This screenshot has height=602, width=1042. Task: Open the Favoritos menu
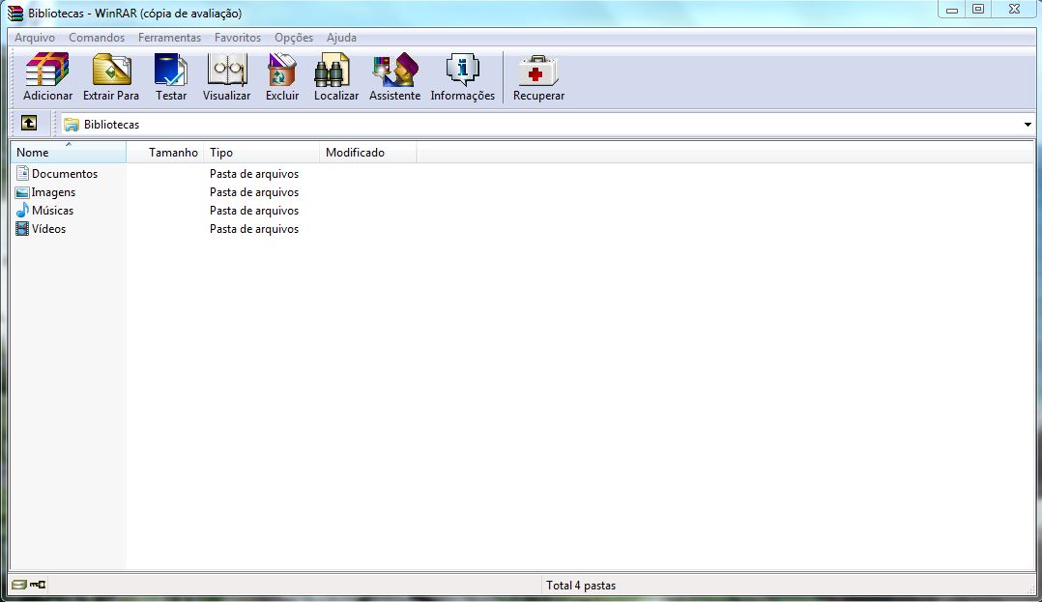[x=237, y=38]
